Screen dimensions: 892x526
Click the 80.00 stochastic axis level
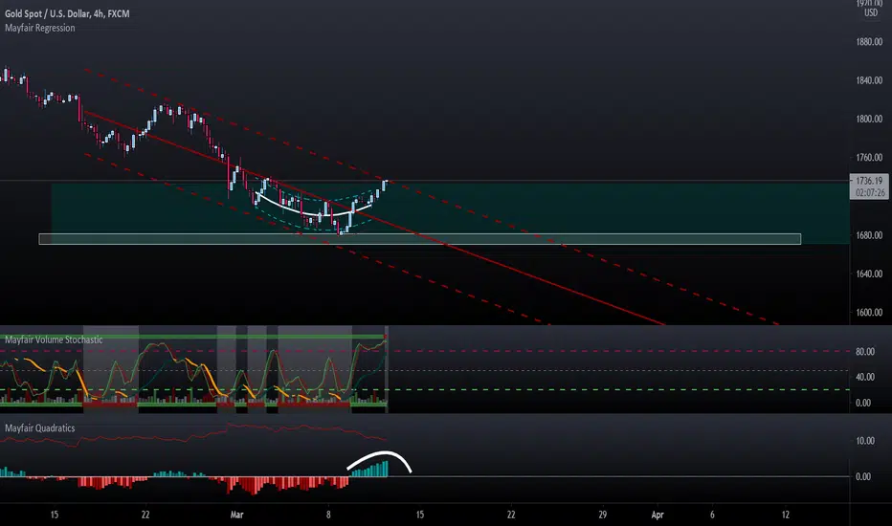coord(864,351)
